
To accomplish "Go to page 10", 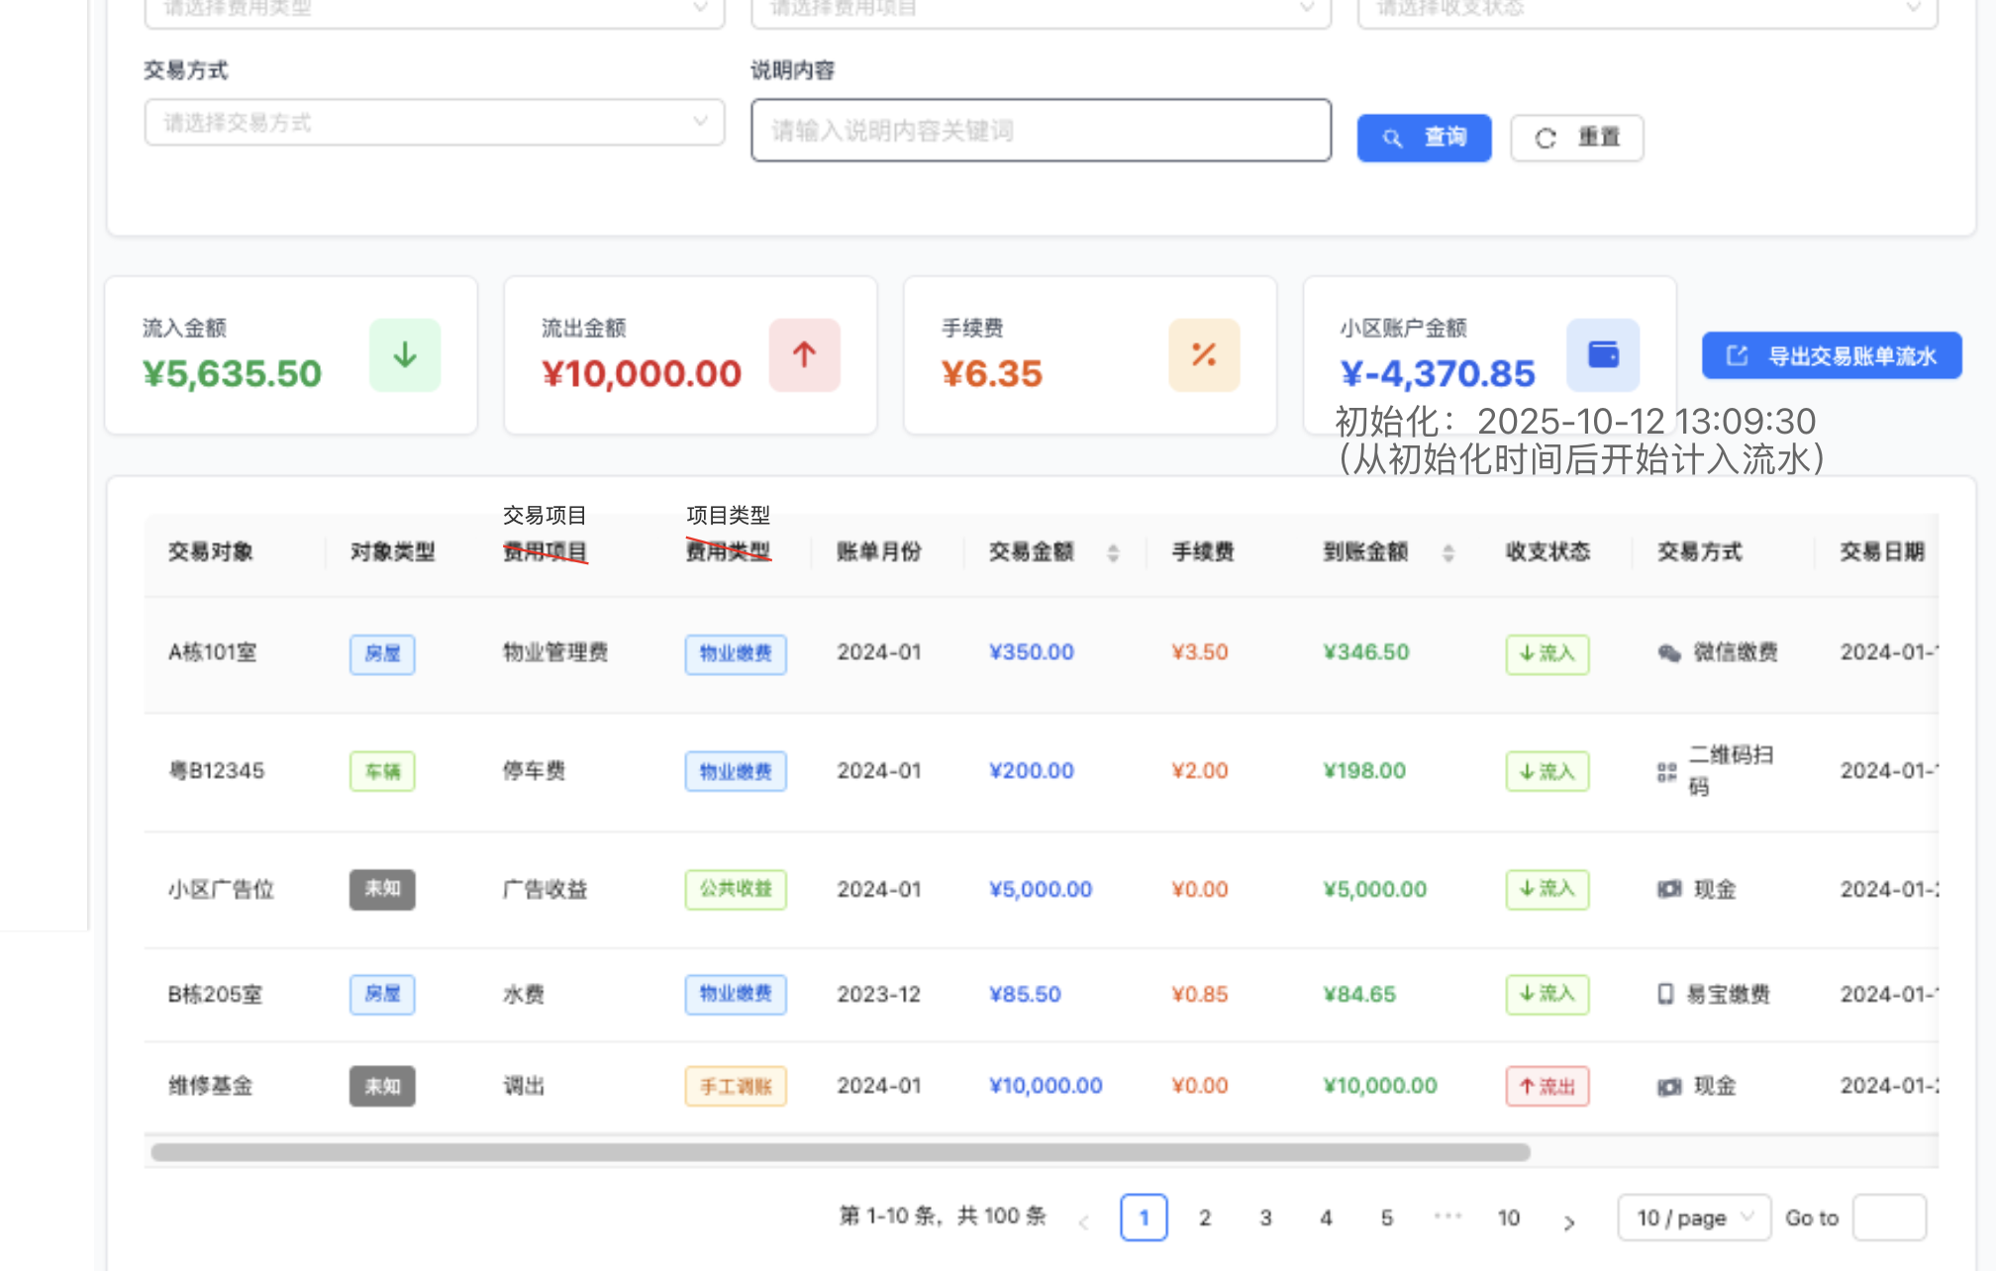I will [x=1508, y=1218].
